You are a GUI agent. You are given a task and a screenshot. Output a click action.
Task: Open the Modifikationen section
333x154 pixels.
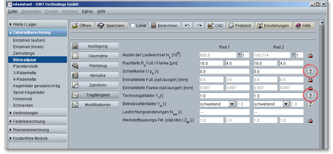pos(95,105)
